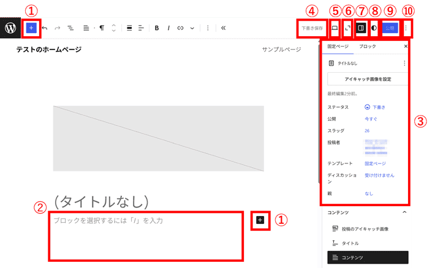Image resolution: width=435 pixels, height=268 pixels.
Task: Click the blue 公開 publish button
Action: pyautogui.click(x=390, y=28)
